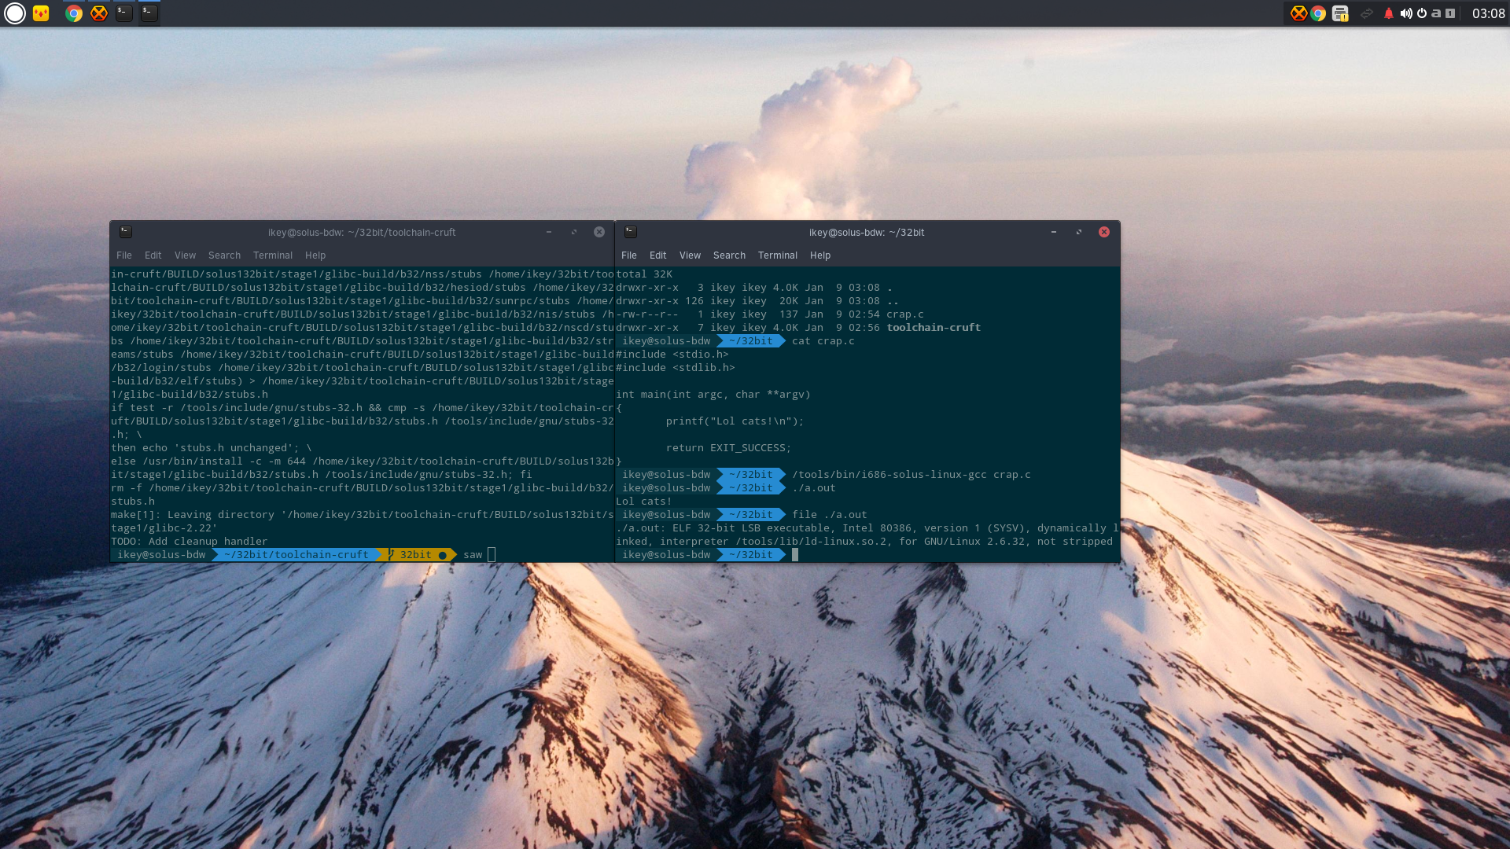Image resolution: width=1510 pixels, height=849 pixels.
Task: Open Help menu in ~/32bit terminal
Action: click(820, 255)
